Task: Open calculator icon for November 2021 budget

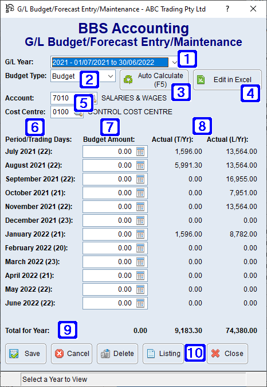Action: point(140,207)
